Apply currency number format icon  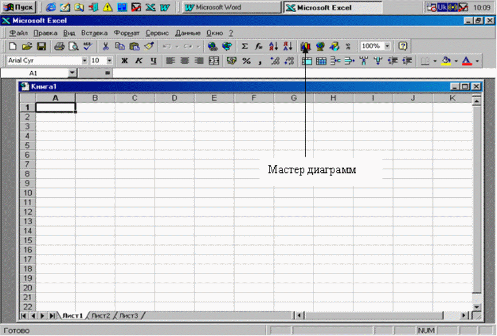tap(231, 61)
